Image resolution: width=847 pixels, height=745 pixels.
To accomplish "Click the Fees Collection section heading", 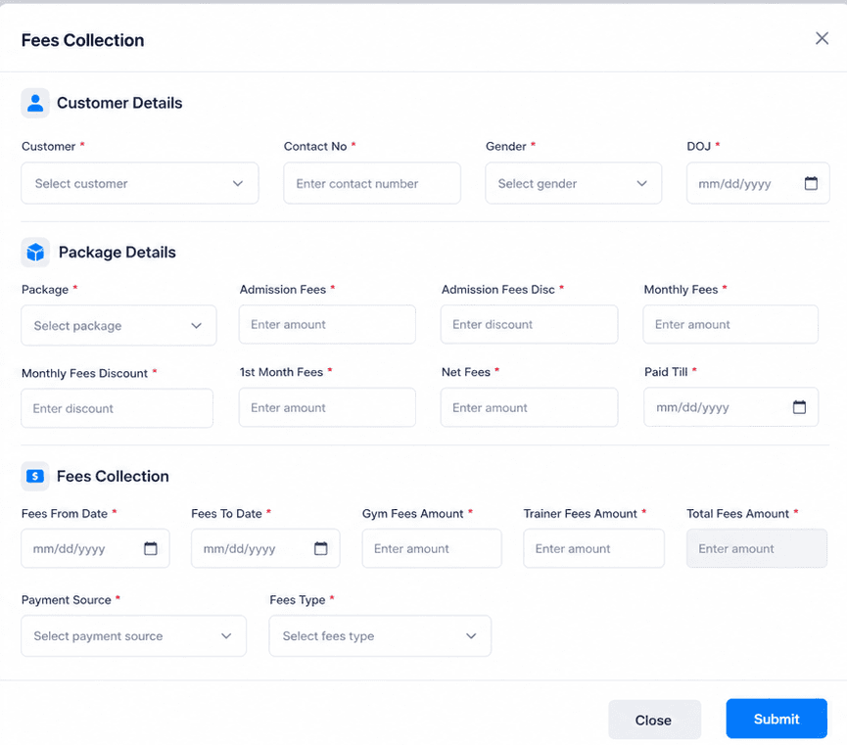I will (x=113, y=476).
